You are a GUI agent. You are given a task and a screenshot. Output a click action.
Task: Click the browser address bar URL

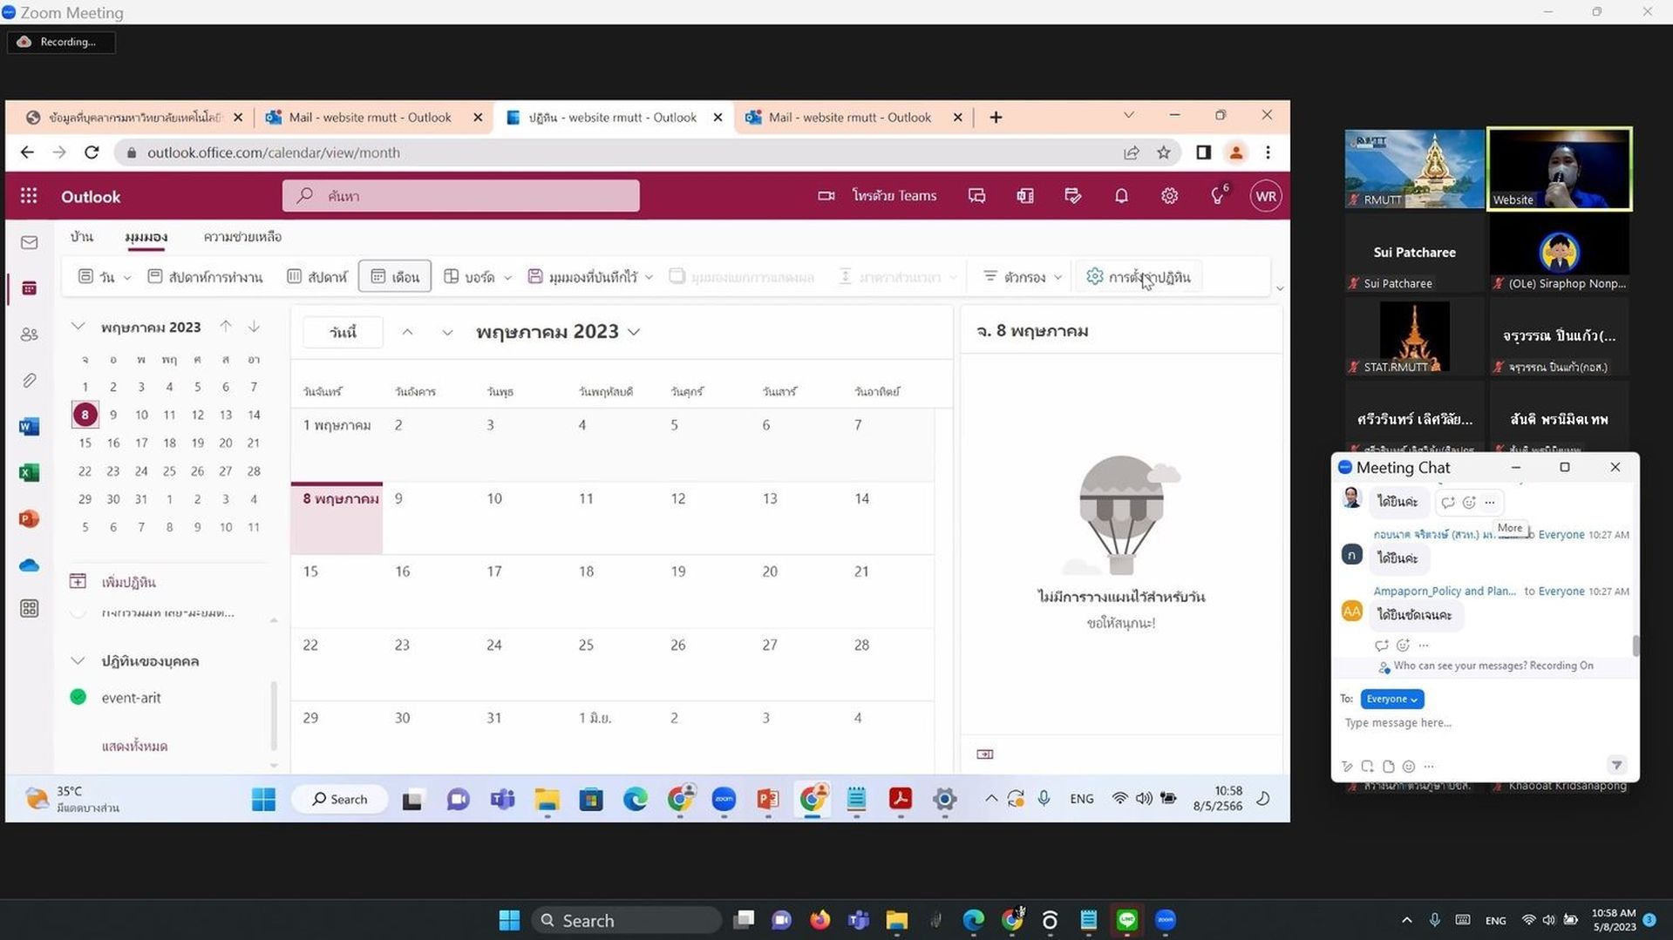click(274, 152)
